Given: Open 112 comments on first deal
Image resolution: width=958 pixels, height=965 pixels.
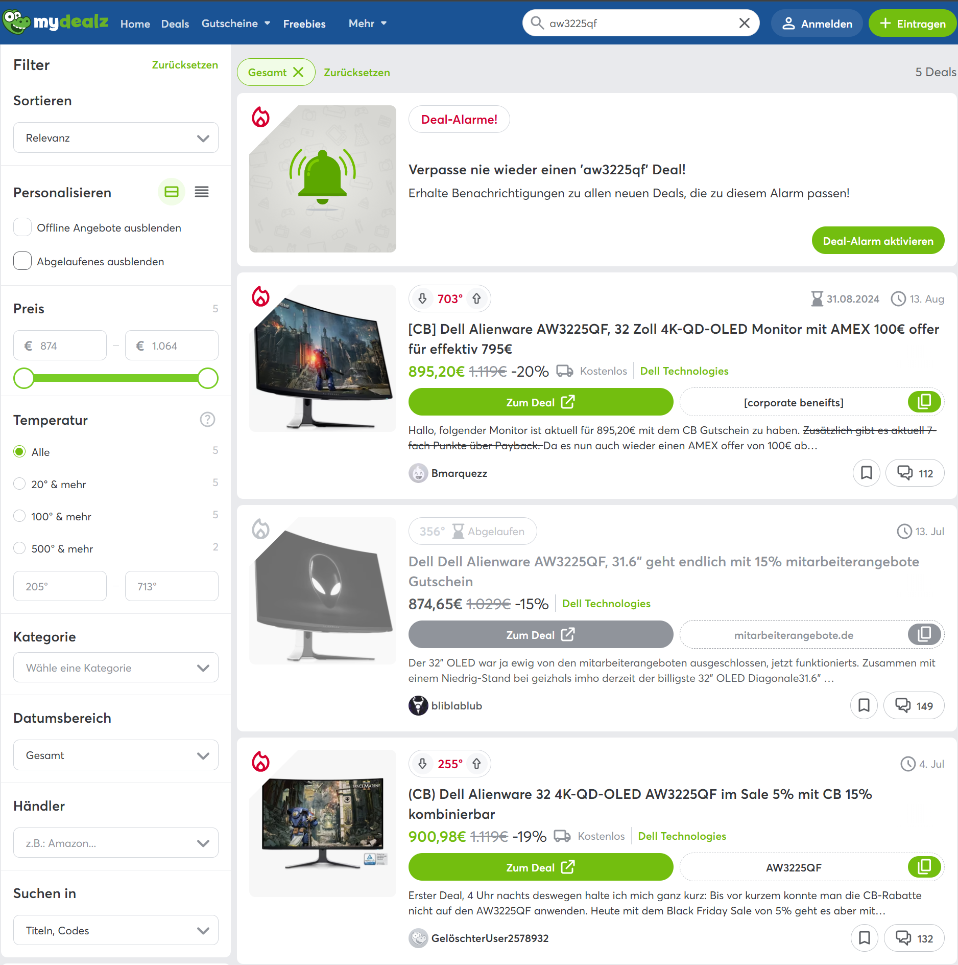Looking at the screenshot, I should 915,473.
